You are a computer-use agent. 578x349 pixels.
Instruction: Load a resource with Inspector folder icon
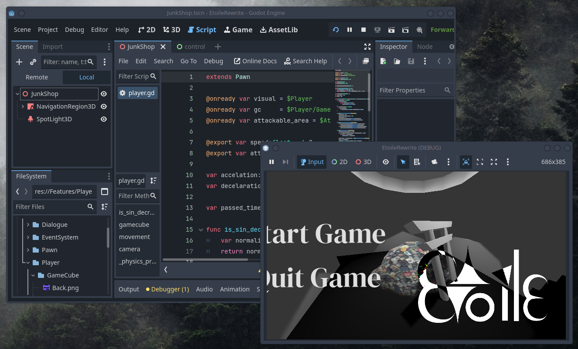click(x=397, y=61)
